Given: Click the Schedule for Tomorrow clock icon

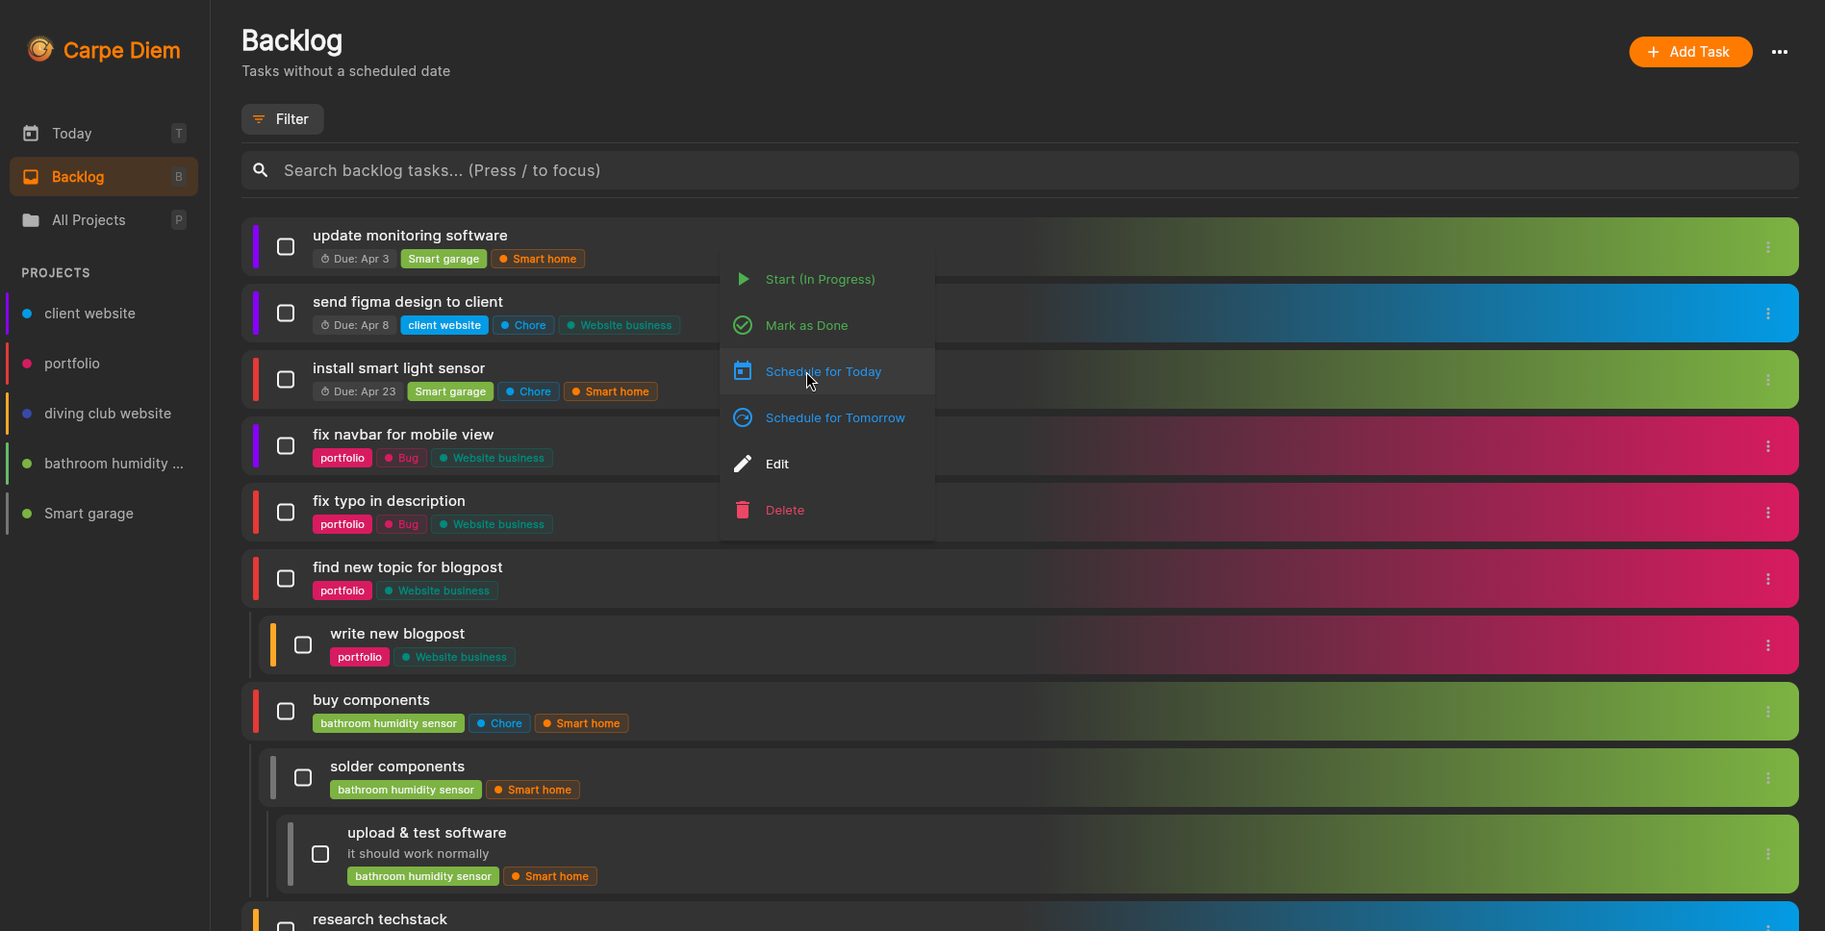Looking at the screenshot, I should 743,417.
